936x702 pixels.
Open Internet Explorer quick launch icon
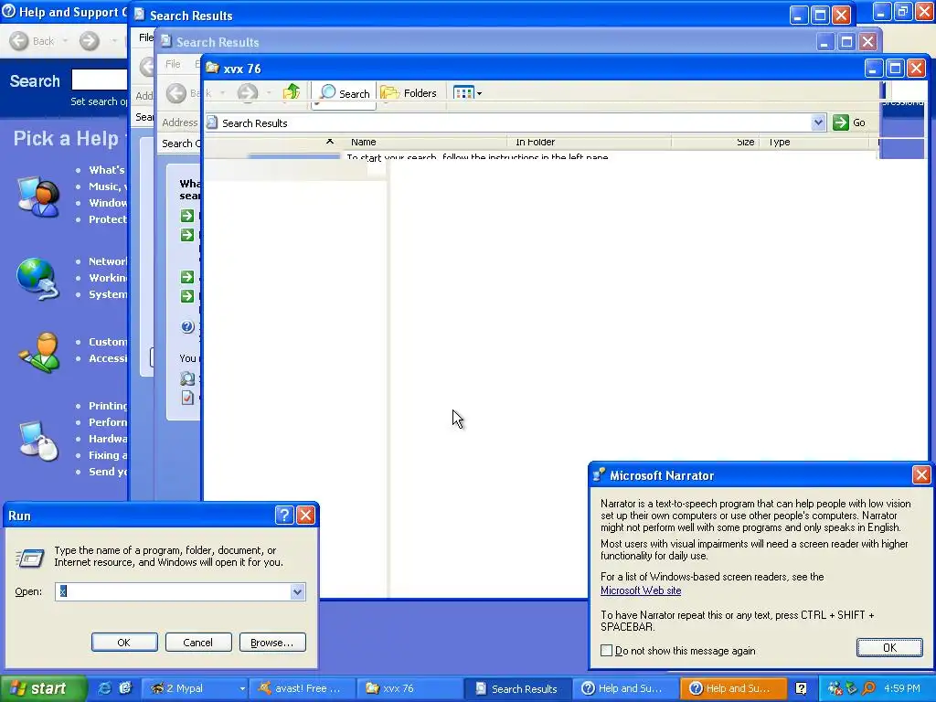click(104, 688)
